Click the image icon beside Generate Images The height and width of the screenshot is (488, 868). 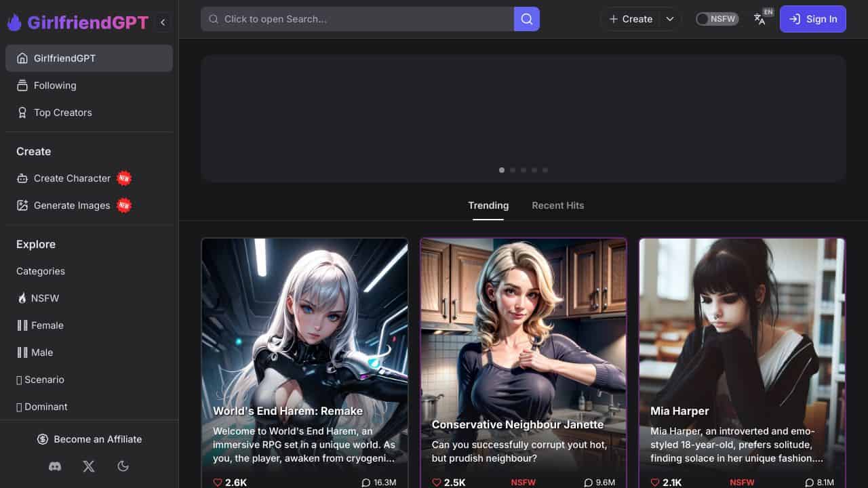[x=22, y=205]
